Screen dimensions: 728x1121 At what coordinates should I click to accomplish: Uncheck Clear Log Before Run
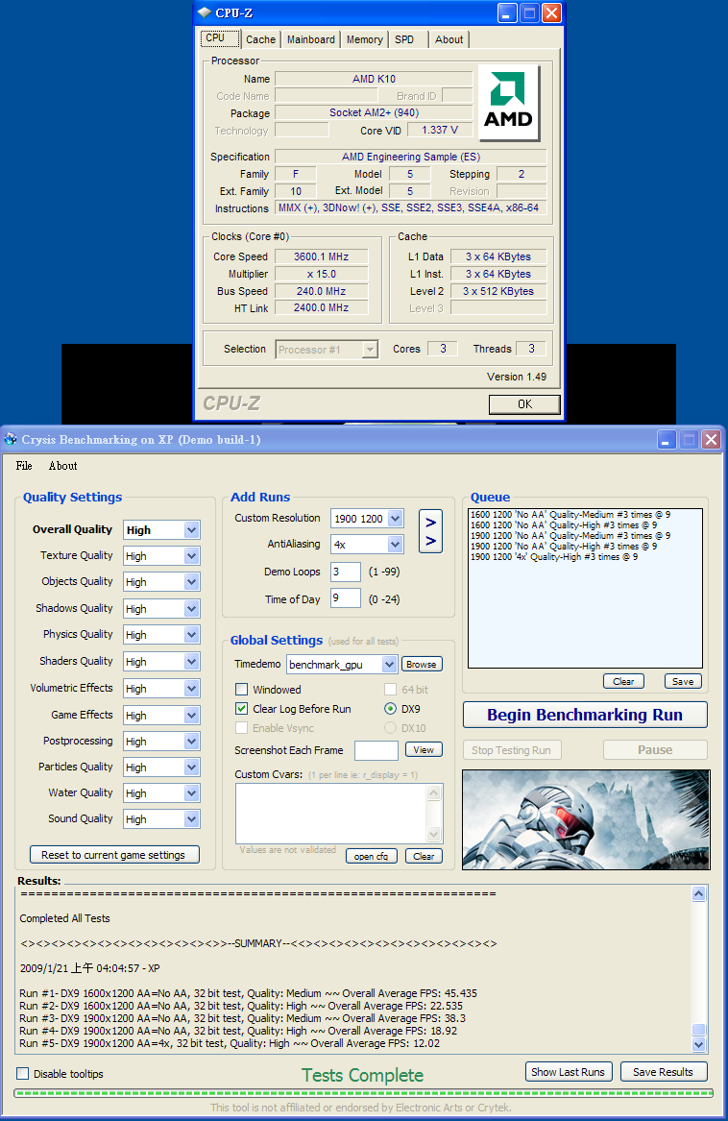pos(242,709)
